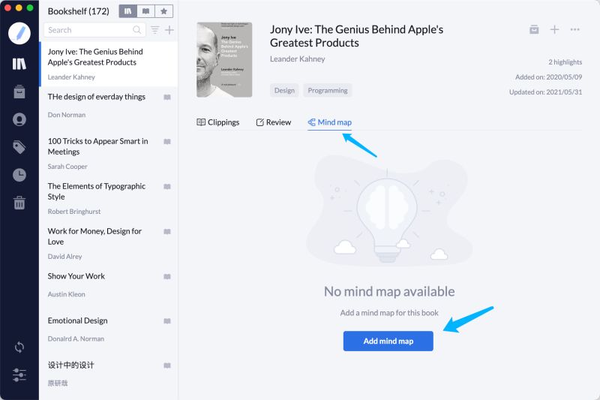Click book icon beside Emotional Design
Viewport: 600px width, 400px height.
click(167, 320)
